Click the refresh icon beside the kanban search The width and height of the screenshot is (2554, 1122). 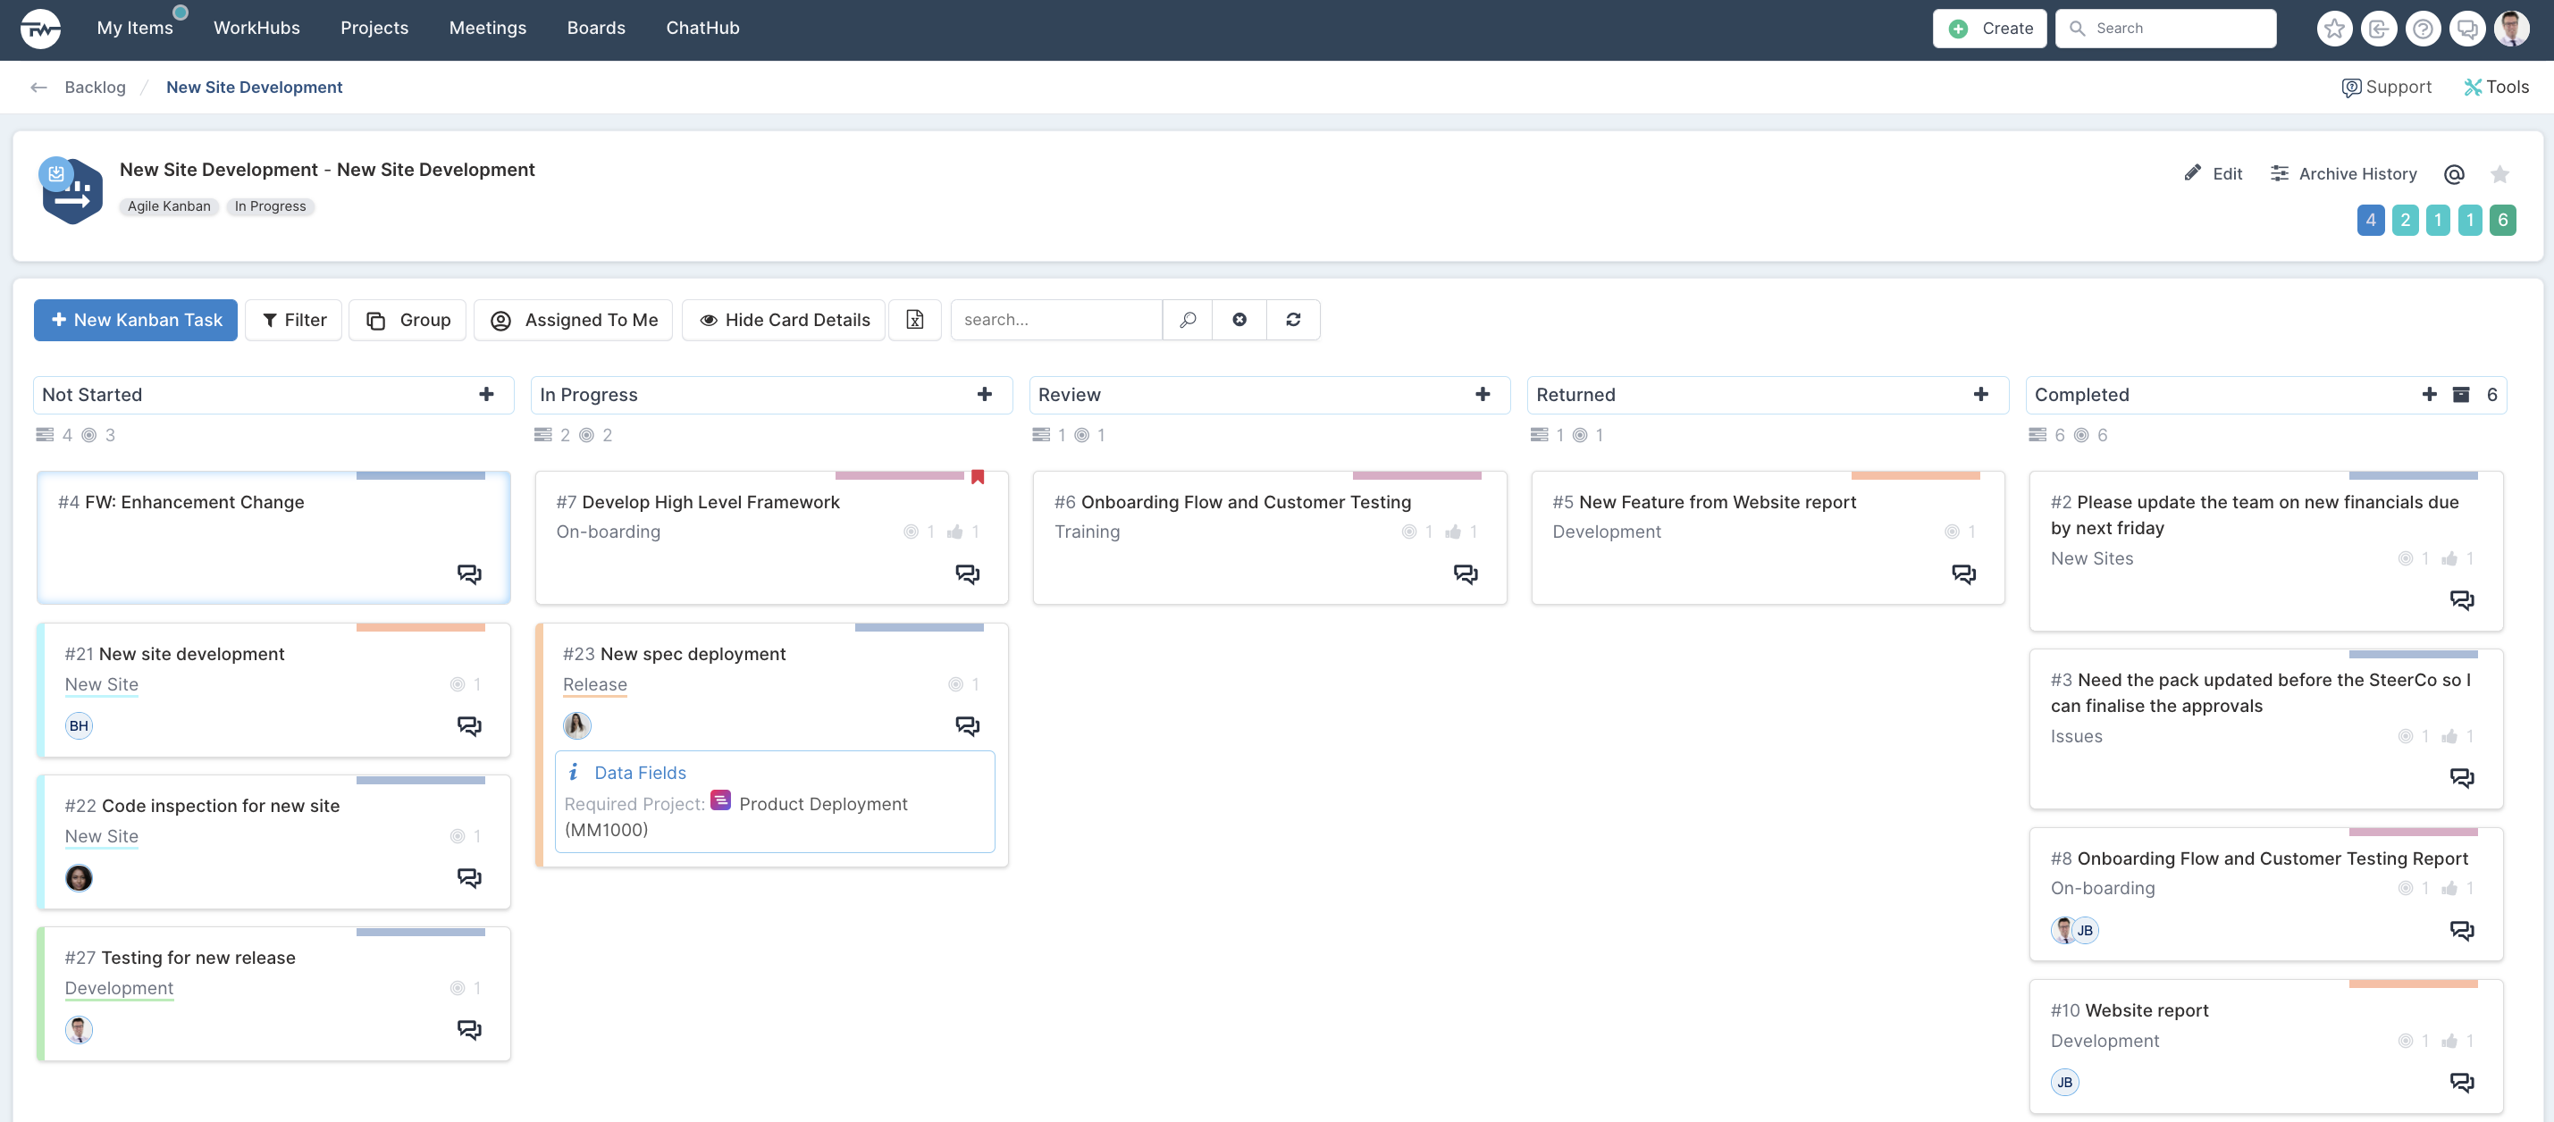1293,320
